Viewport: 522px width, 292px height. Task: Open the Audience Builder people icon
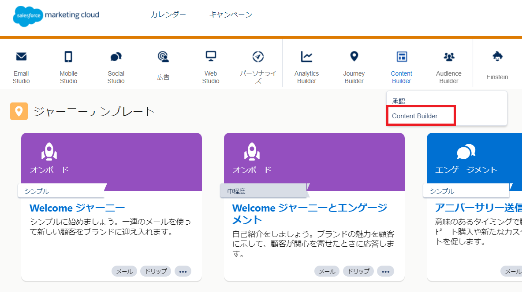pos(449,57)
